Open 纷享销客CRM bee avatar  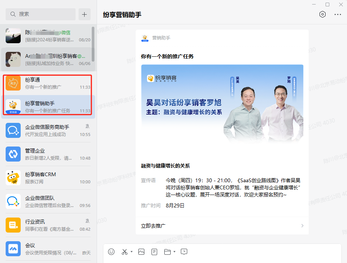13,178
